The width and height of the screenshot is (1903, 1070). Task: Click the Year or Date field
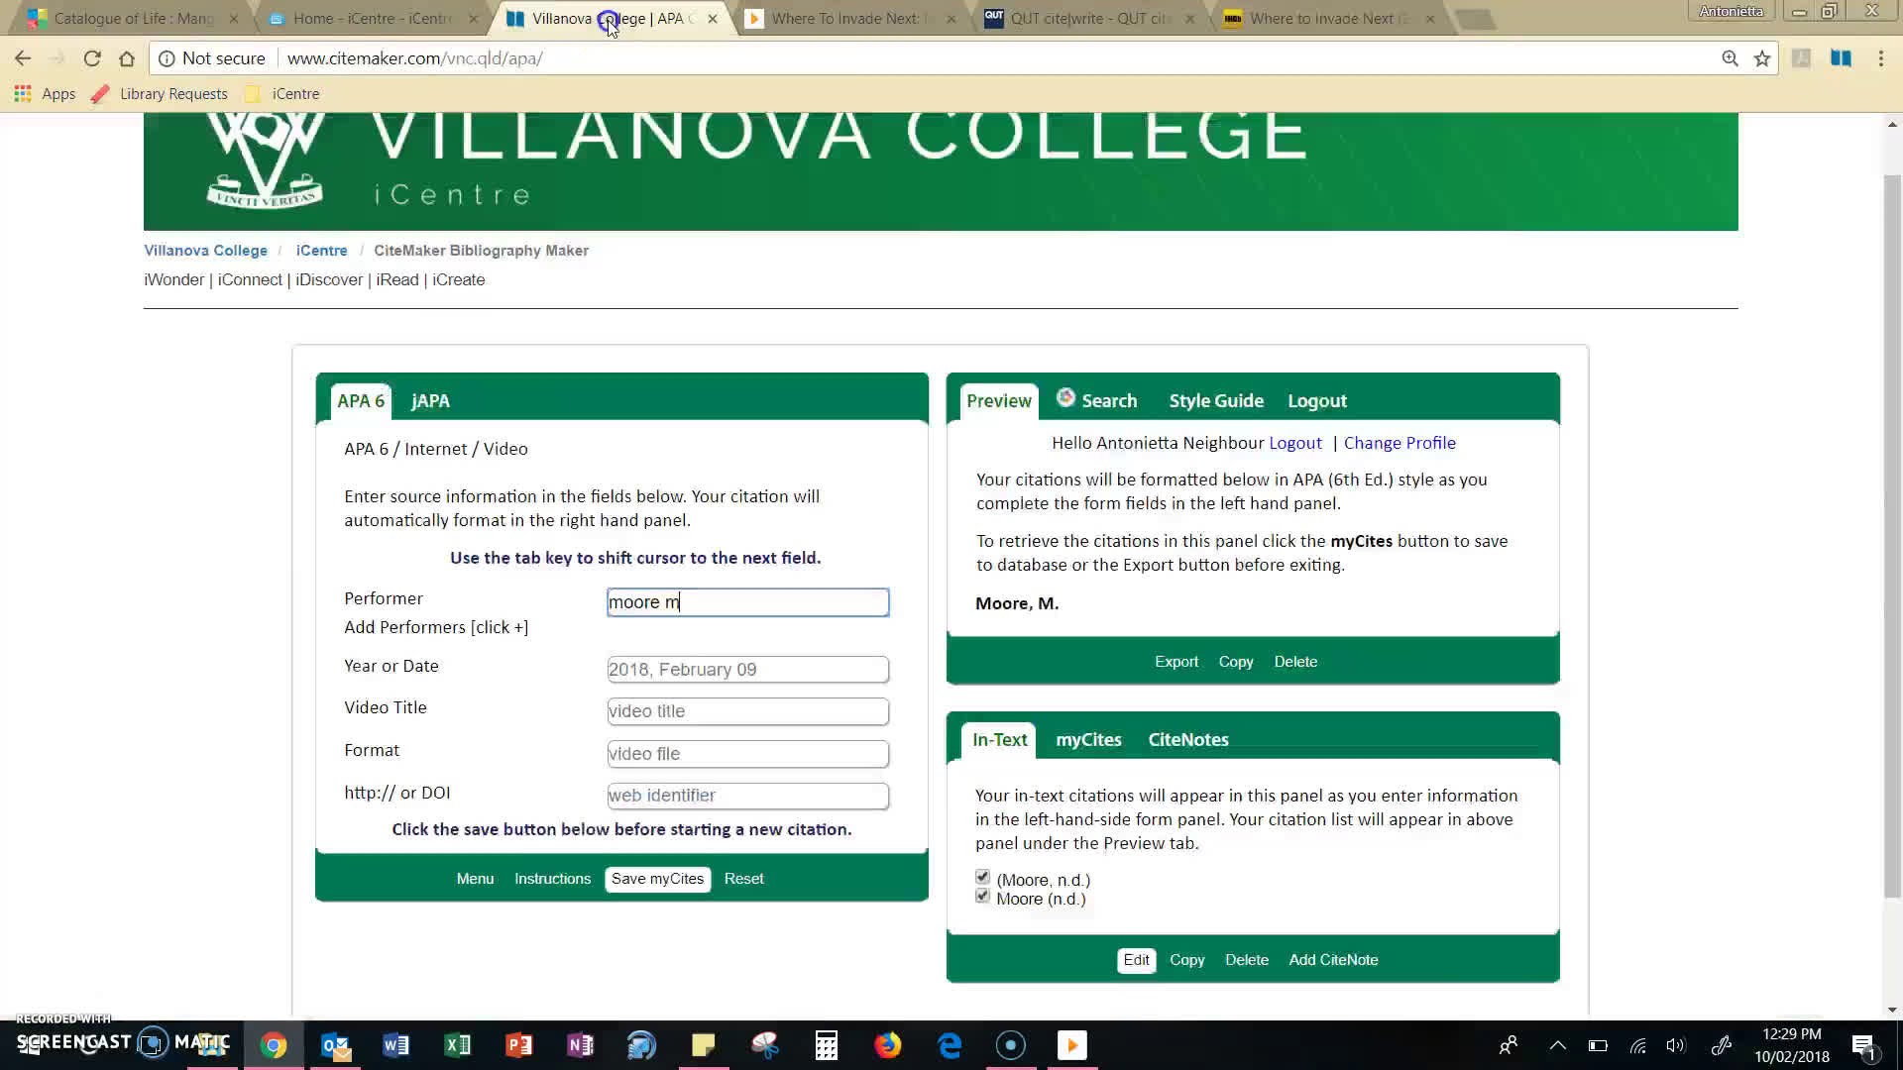(x=747, y=670)
